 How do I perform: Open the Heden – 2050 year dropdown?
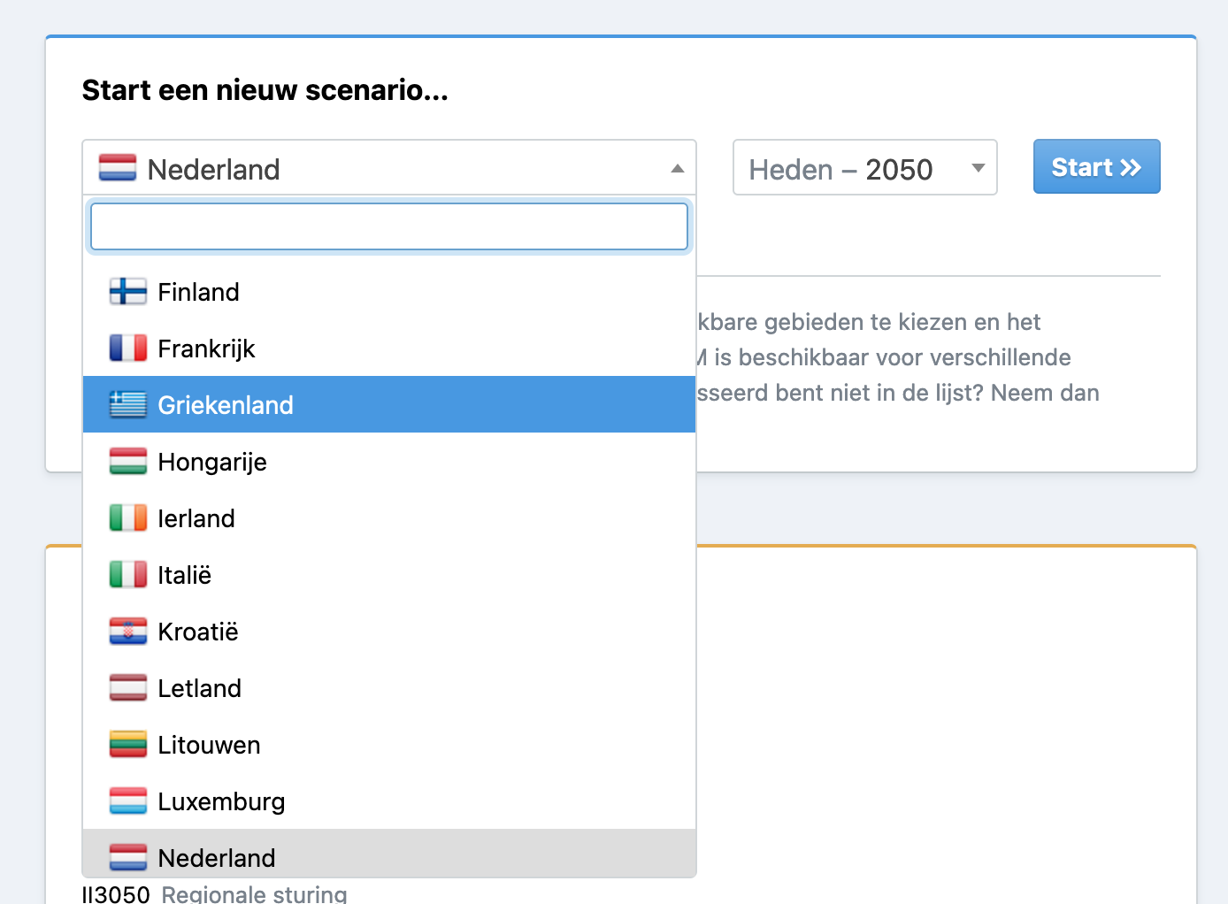(865, 167)
